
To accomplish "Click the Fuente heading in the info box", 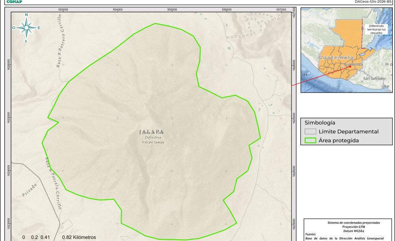I will point(310,234).
